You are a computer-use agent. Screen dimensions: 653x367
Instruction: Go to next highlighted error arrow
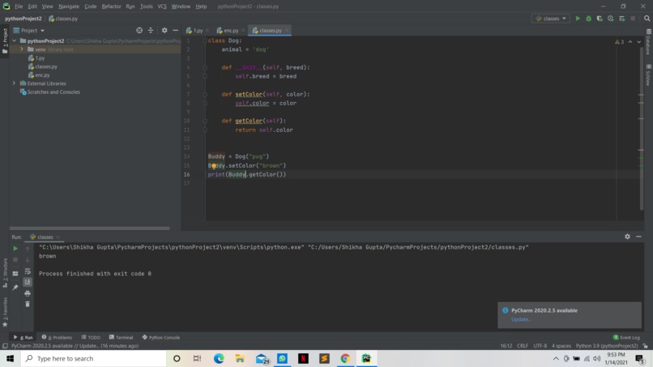click(639, 41)
